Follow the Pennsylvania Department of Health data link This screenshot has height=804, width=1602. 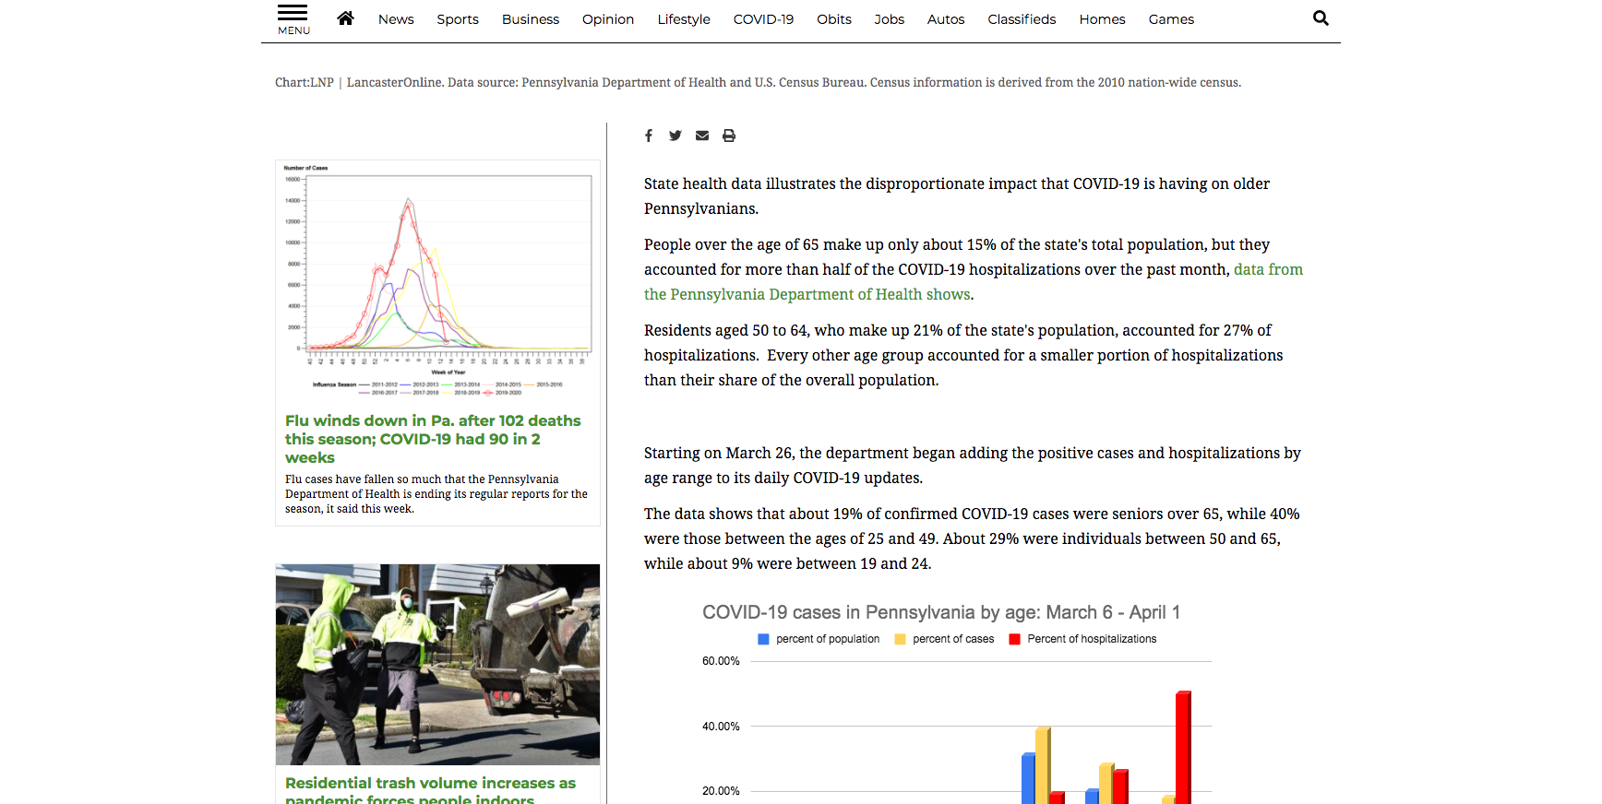tap(807, 294)
